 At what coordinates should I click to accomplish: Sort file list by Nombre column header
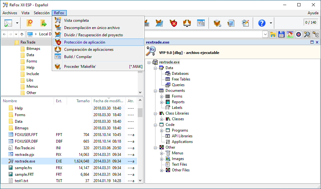(x=27, y=101)
